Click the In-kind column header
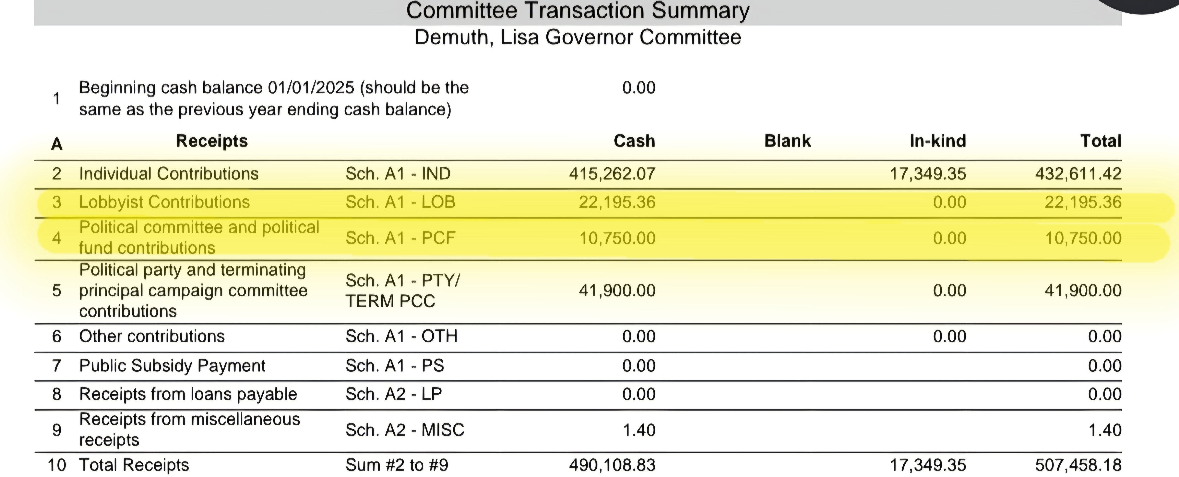The width and height of the screenshot is (1179, 477). pyautogui.click(x=937, y=141)
